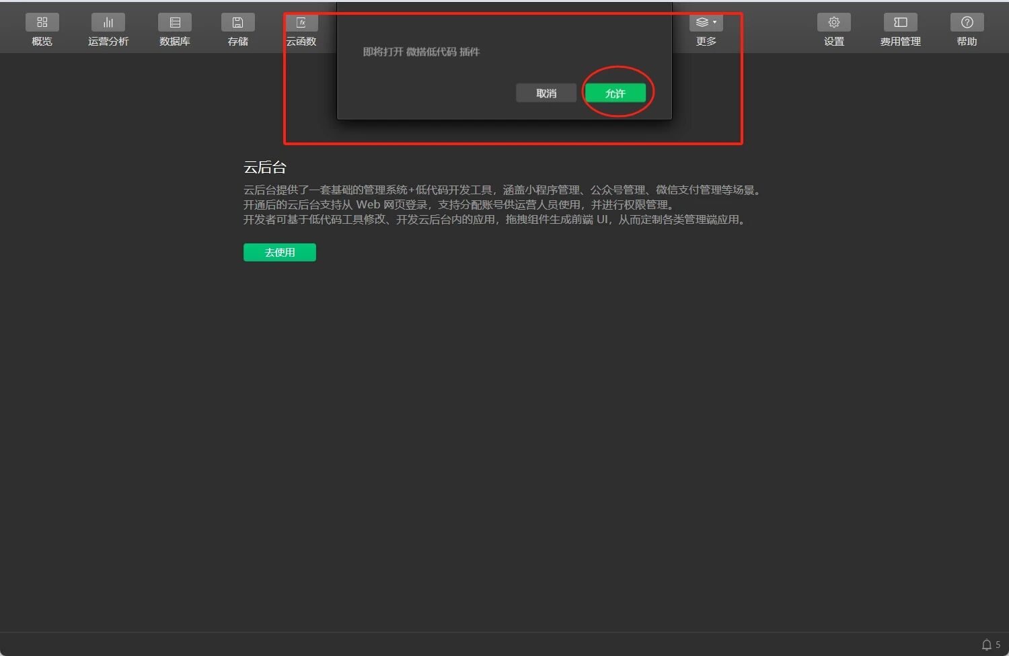Select the 存储 label in toolbar
The image size is (1009, 656).
pos(238,42)
